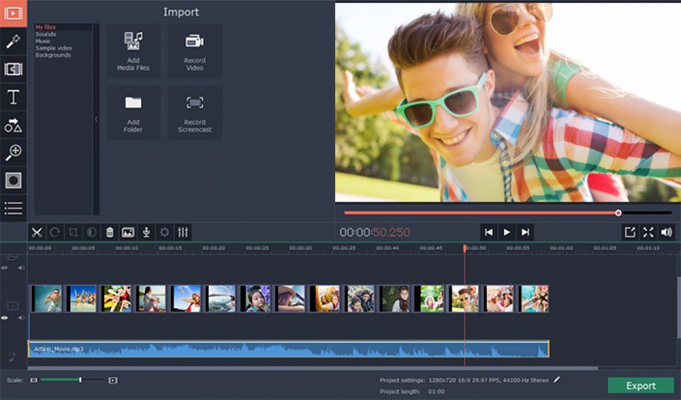This screenshot has width=681, height=400.
Task: Toggle preview volume speaker icon
Action: (x=666, y=232)
